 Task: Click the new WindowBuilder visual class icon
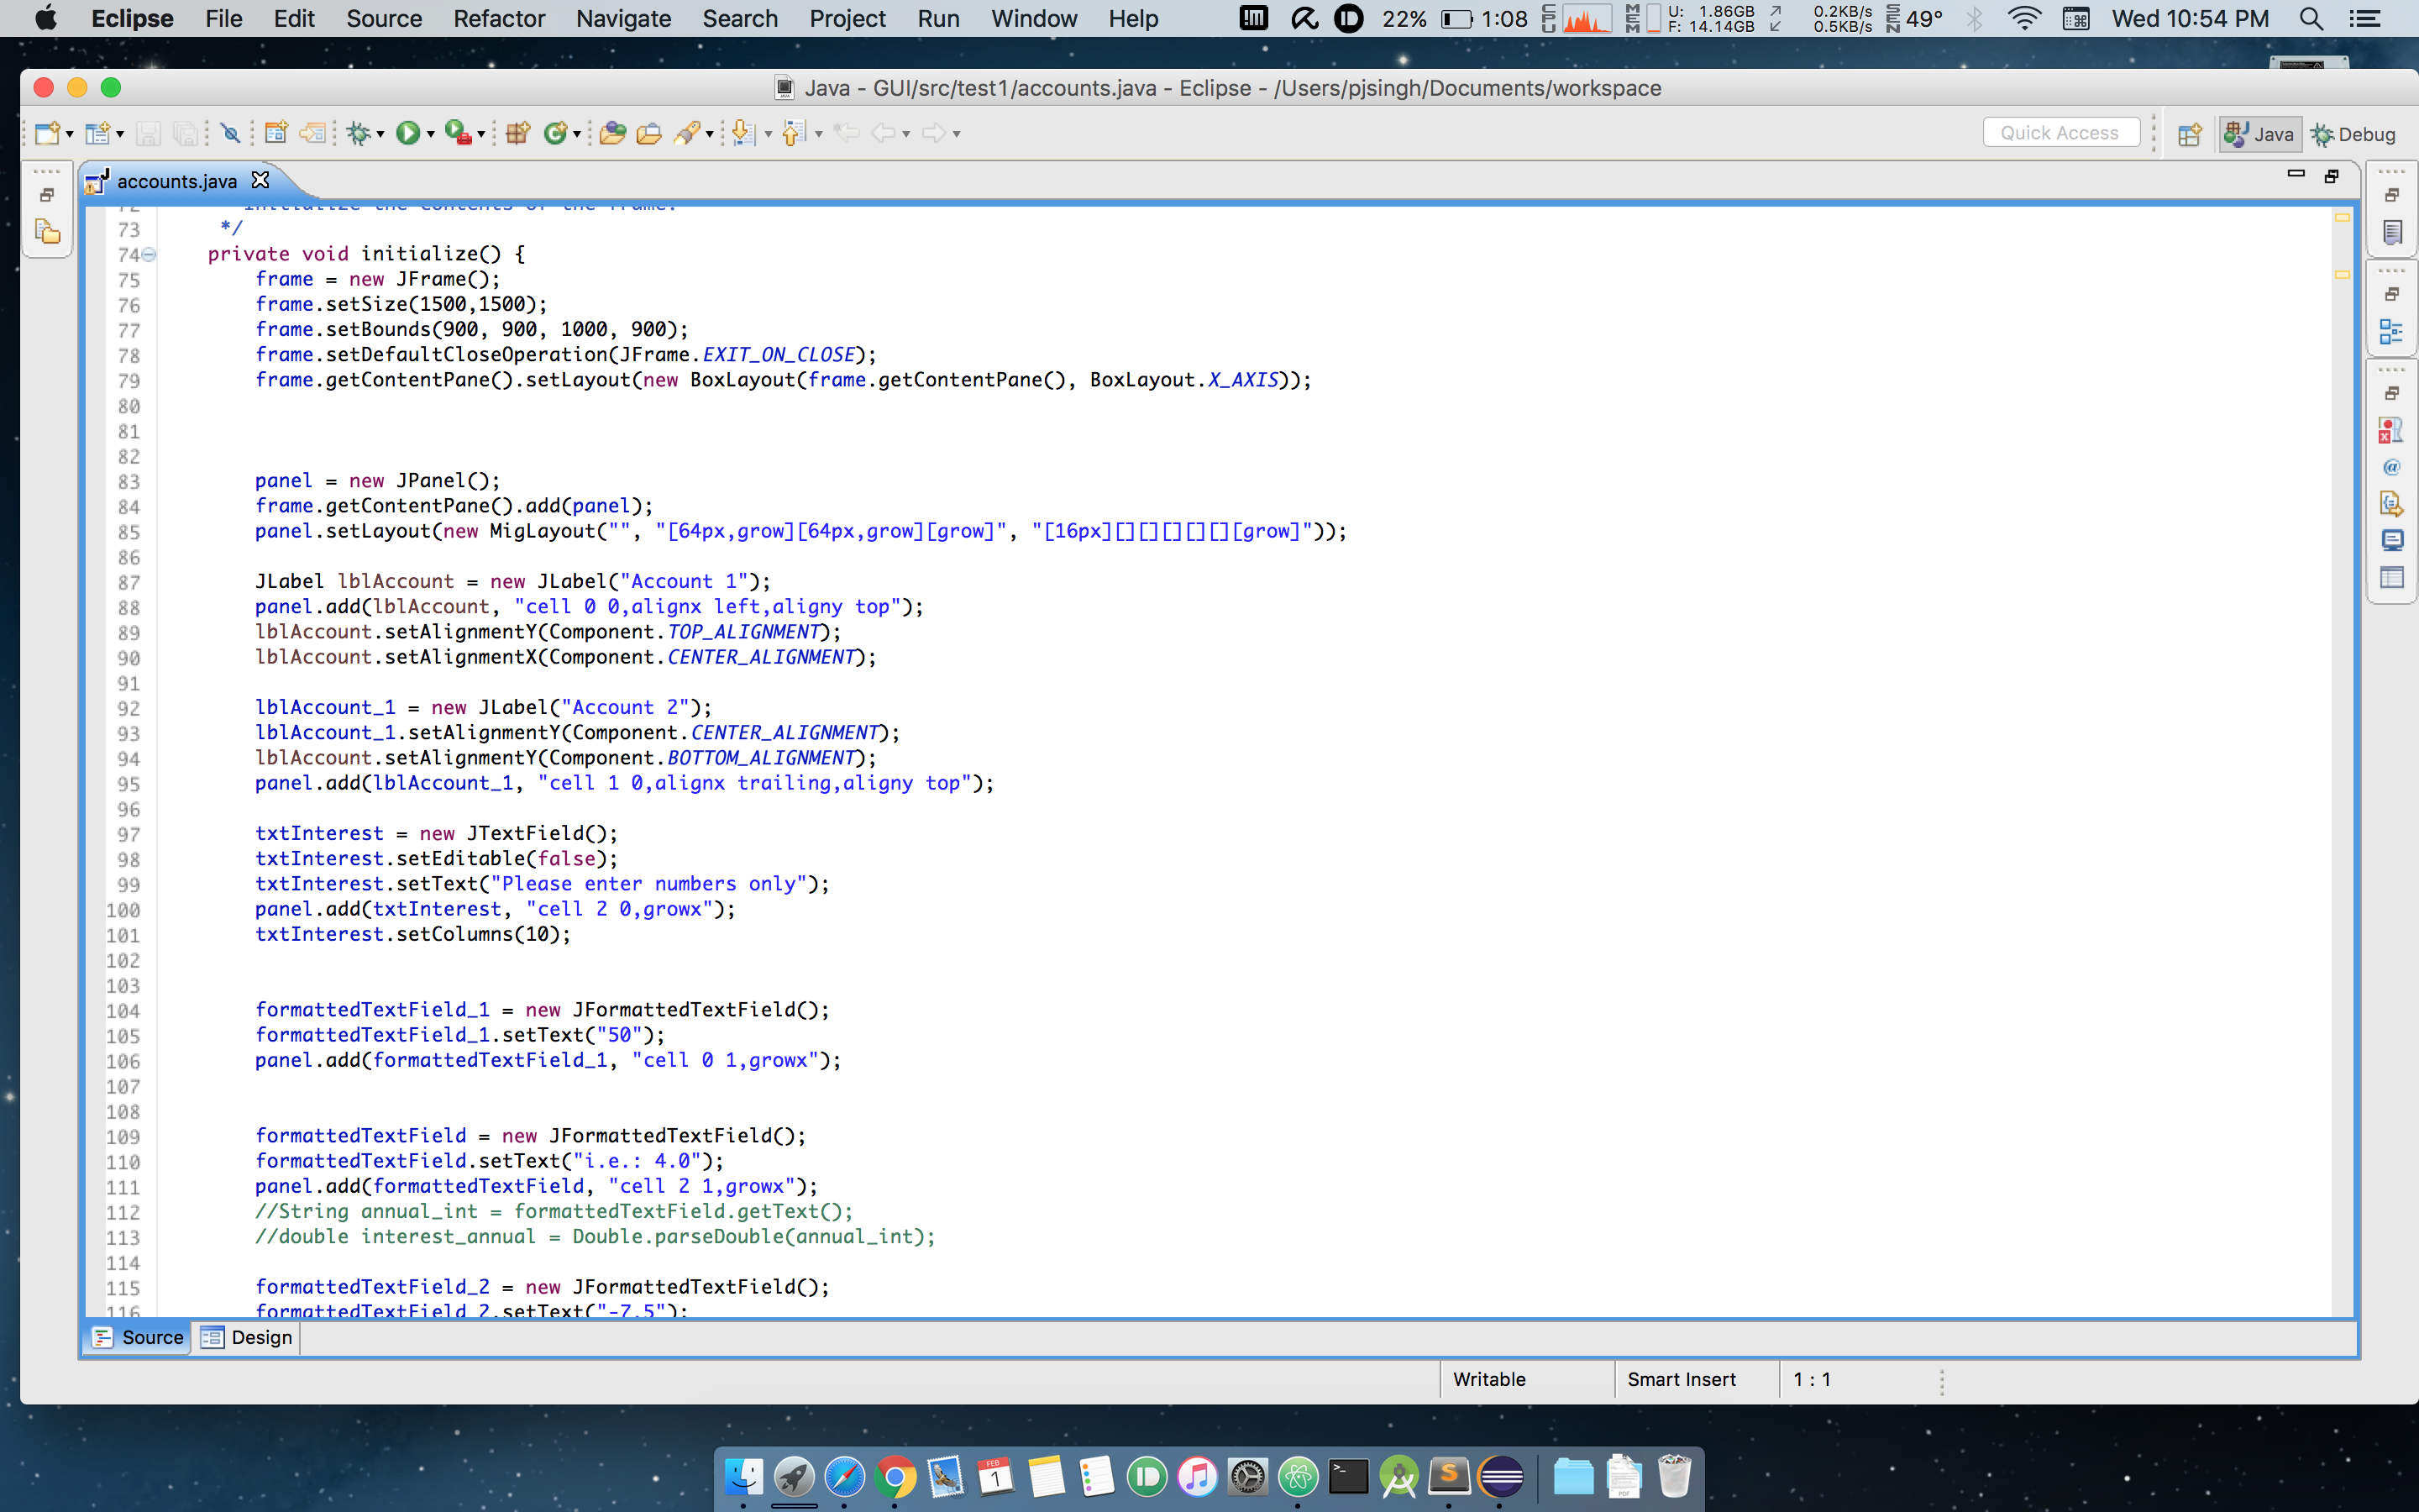point(98,133)
